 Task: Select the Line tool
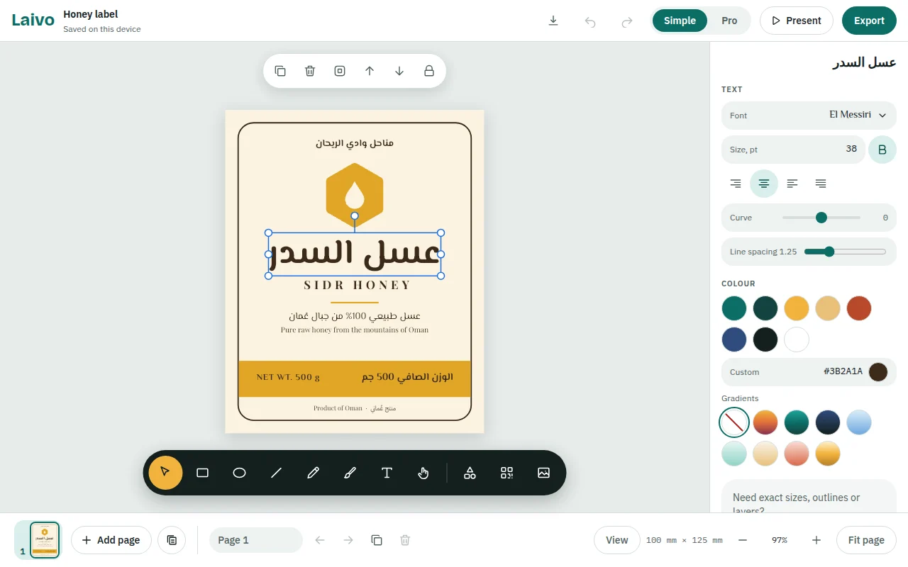[277, 473]
